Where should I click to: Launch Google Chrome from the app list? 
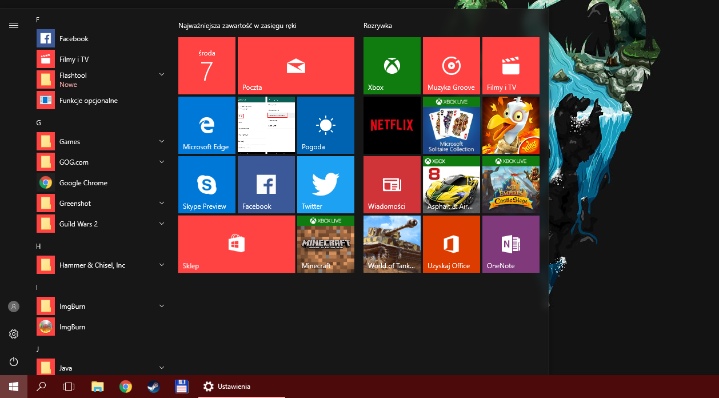(x=101, y=183)
